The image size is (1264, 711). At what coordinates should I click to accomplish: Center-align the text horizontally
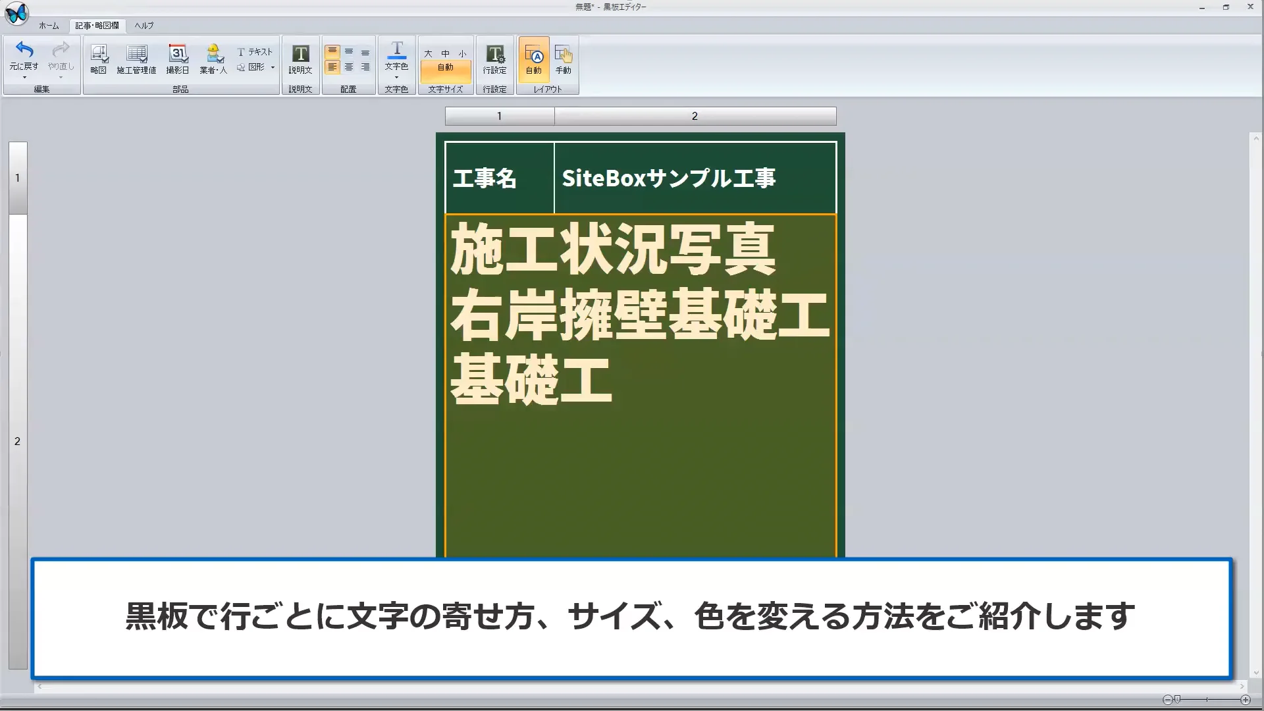[349, 67]
